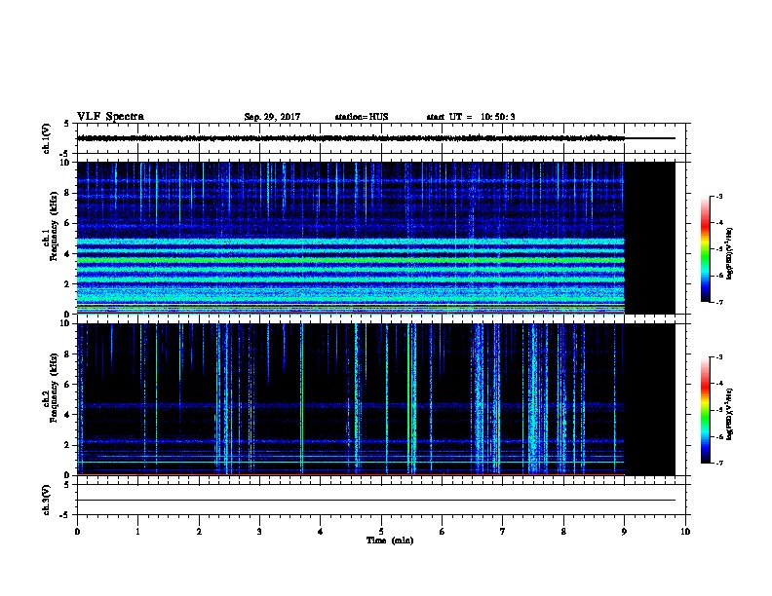This screenshot has width=772, height=596.
Task: Click the time axis tick label "8"
Action: click(563, 532)
